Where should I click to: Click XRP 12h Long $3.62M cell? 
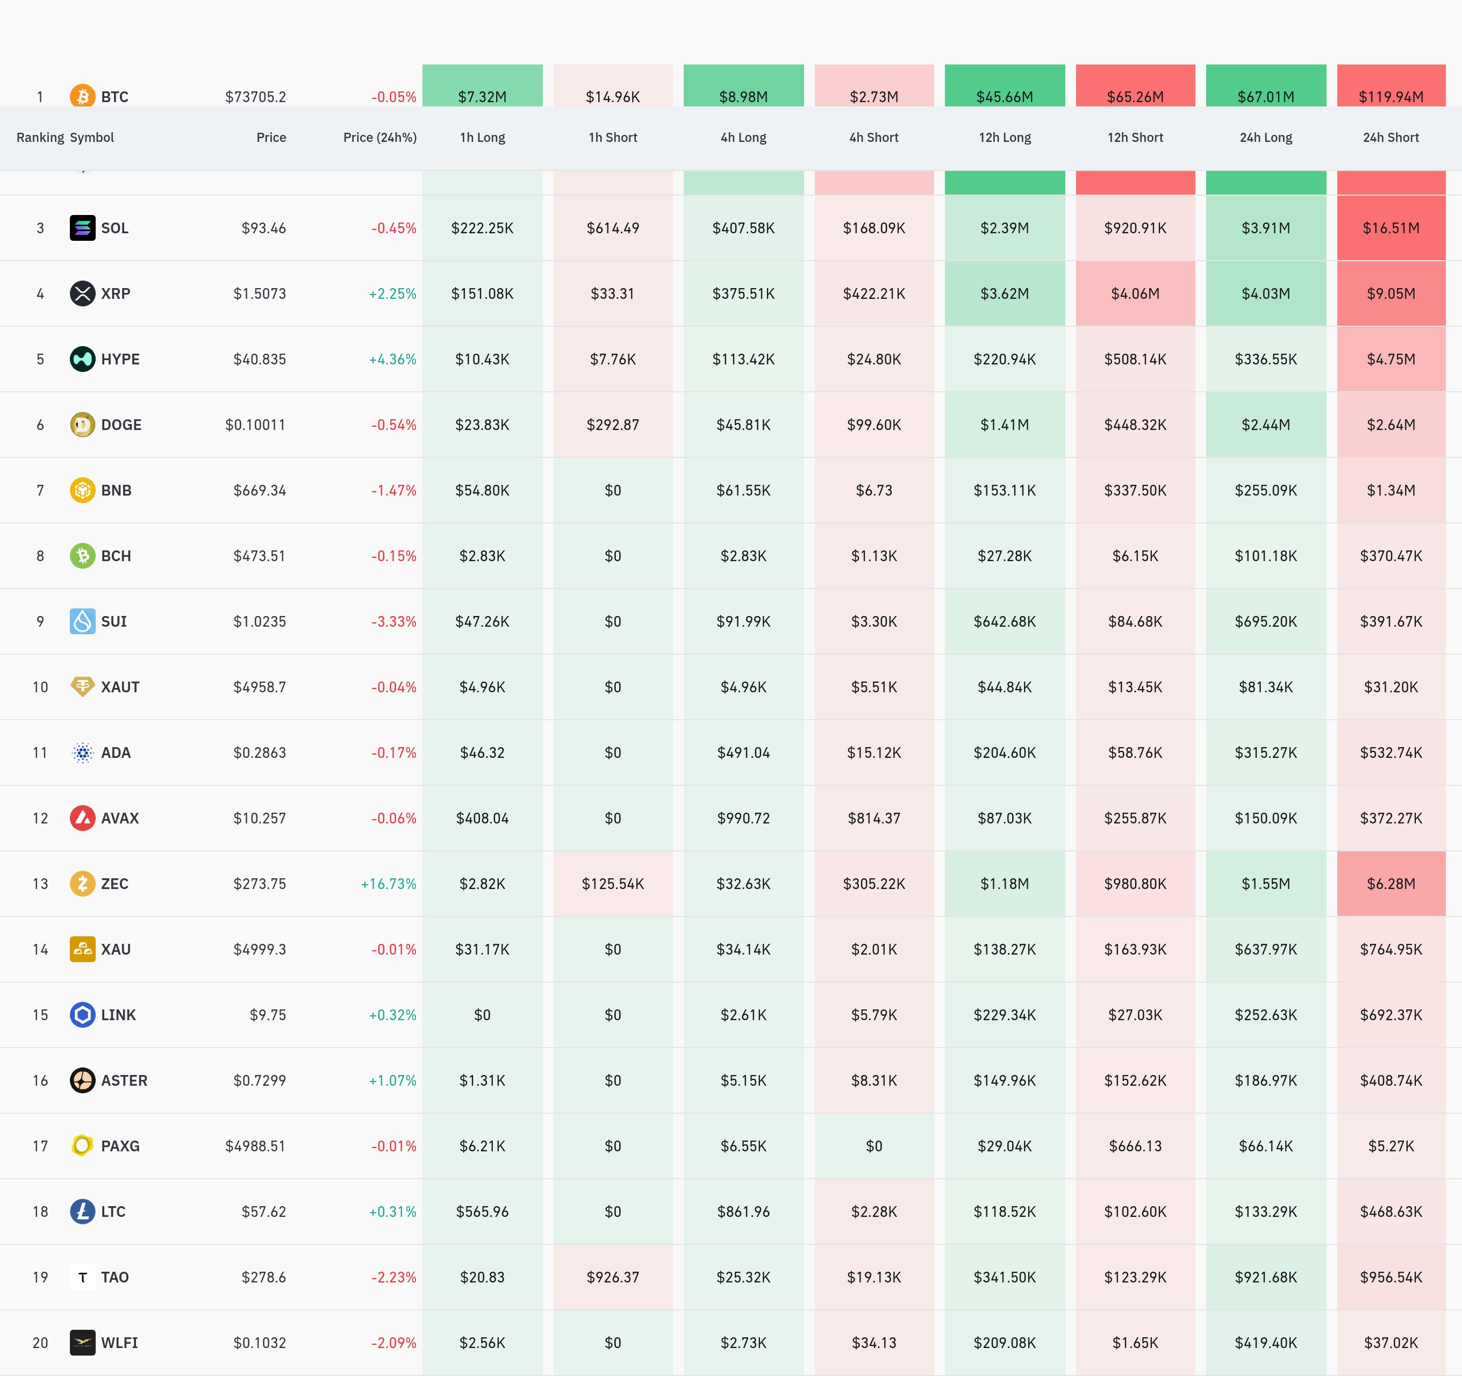coord(1004,293)
